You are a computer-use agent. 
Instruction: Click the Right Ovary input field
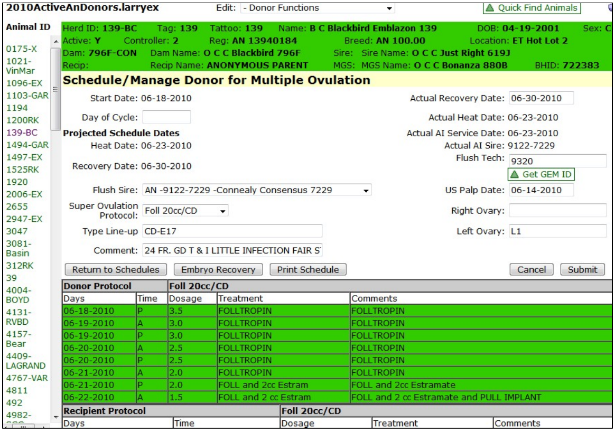pyautogui.click(x=558, y=210)
